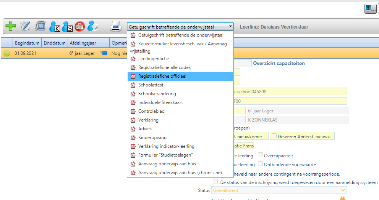Screen dimensions: 379x200
Task: Select Individuele Steekkaart
Action: [180, 102]
